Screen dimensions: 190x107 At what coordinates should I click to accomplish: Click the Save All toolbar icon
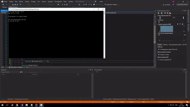coord(17,5)
